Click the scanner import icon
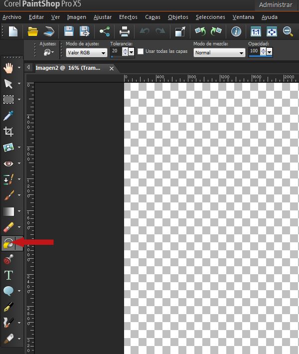The image size is (299, 354). click(49, 31)
